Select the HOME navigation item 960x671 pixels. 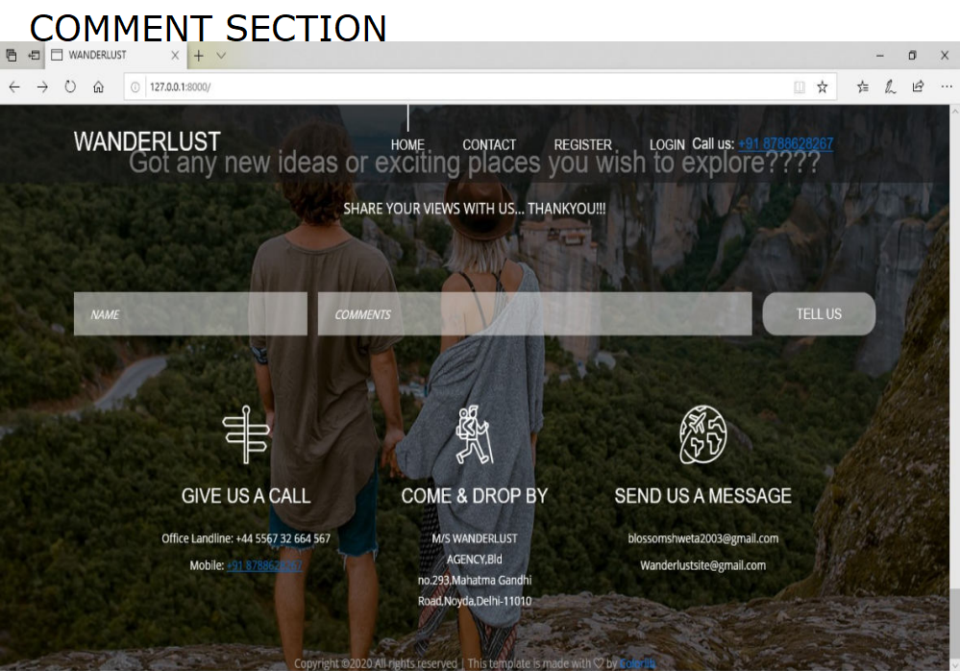click(x=407, y=145)
